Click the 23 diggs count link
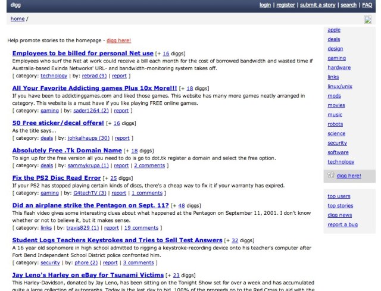Screen dimensions: 381x291 click(x=176, y=276)
